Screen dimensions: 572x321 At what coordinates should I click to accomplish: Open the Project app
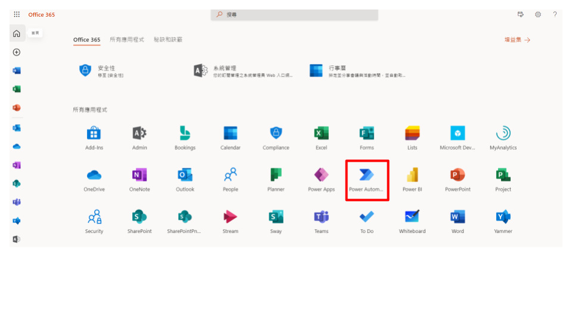coord(503,180)
